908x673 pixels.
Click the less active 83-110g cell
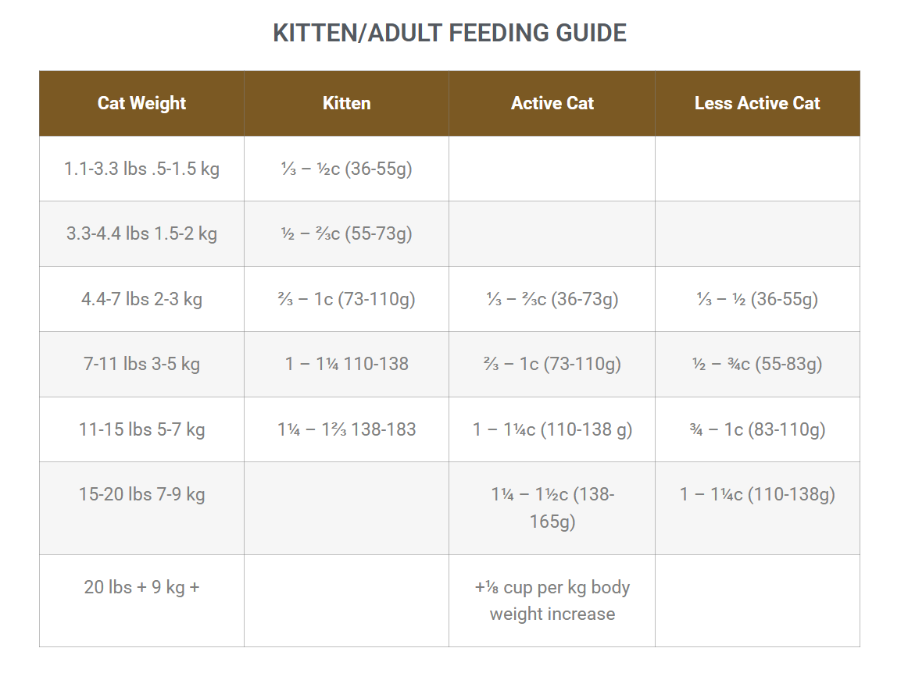coord(756,429)
